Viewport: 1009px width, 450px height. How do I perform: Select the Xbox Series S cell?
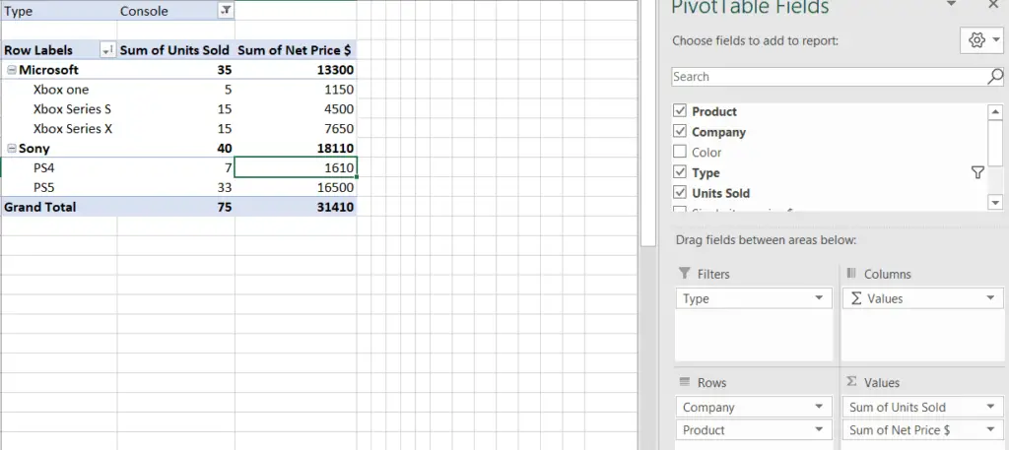(x=59, y=109)
